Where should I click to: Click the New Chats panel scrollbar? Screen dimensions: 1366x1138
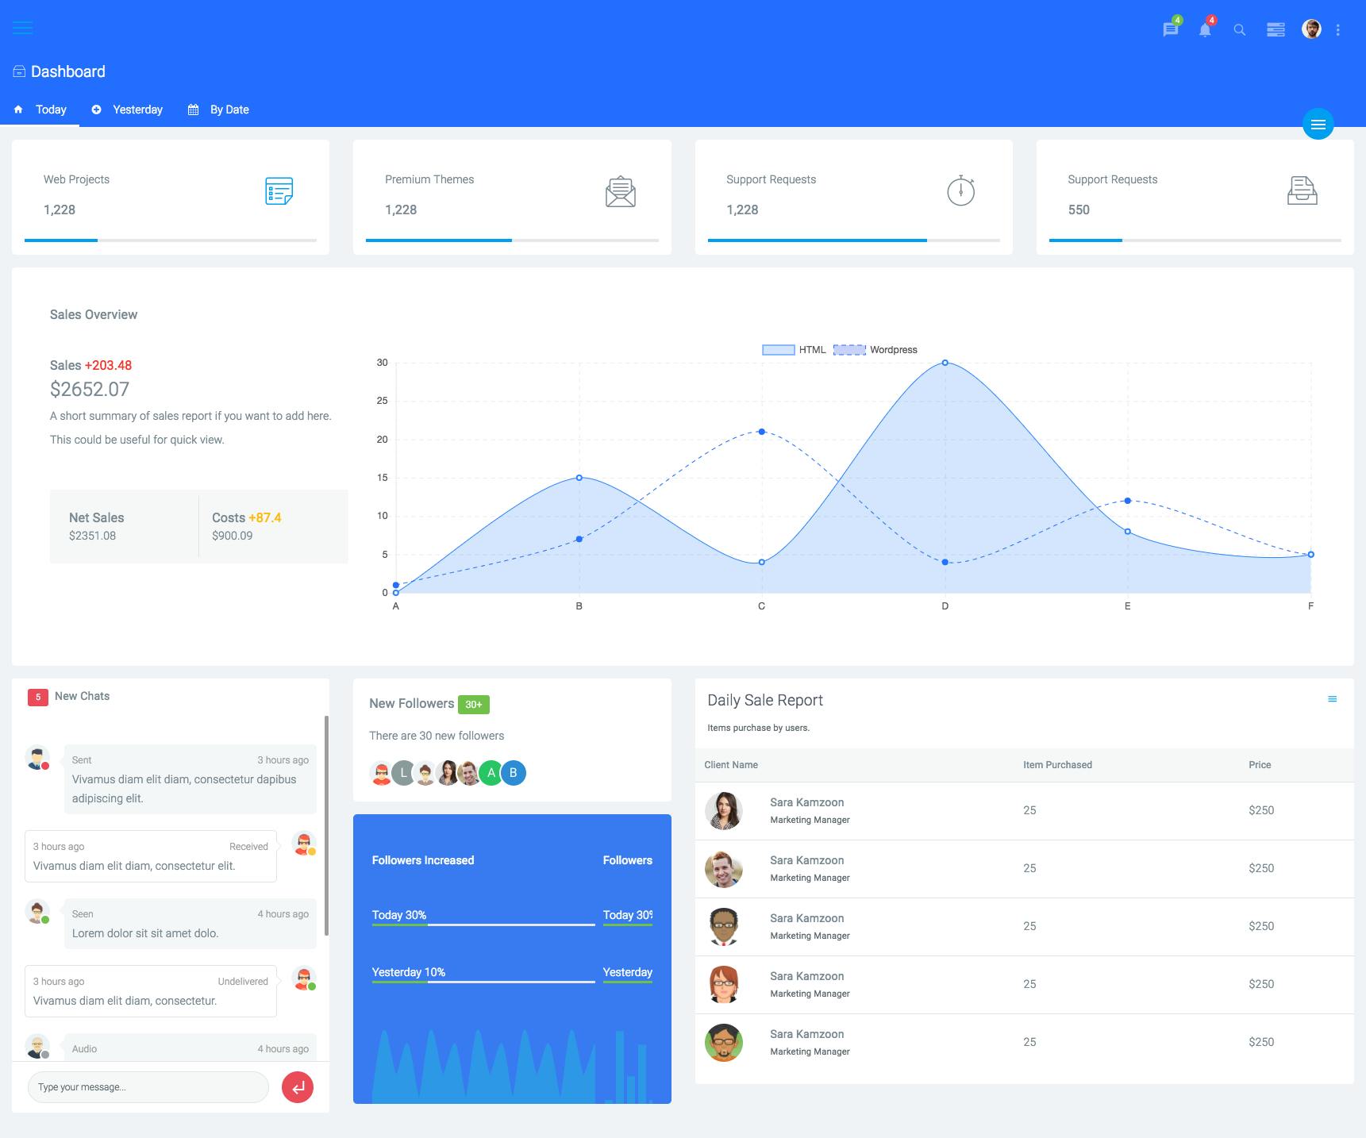(x=326, y=825)
